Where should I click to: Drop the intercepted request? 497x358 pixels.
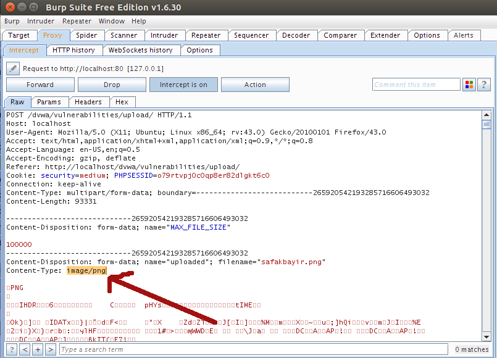(112, 85)
